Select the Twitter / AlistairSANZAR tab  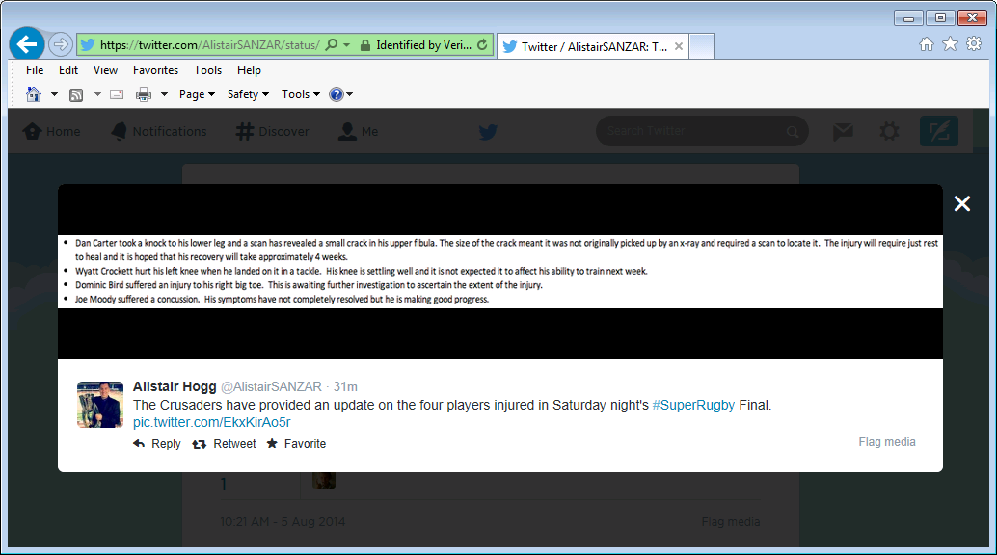593,46
